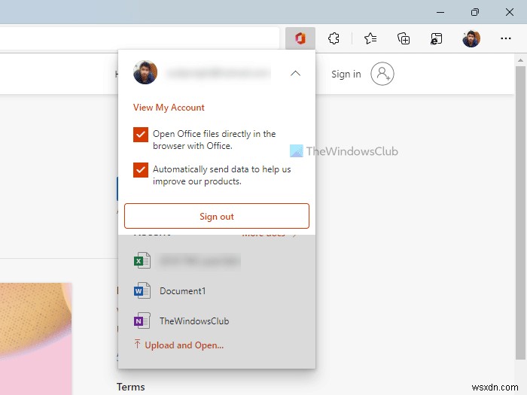527x395 pixels.
Task: Minimize the browser window
Action: [x=440, y=13]
